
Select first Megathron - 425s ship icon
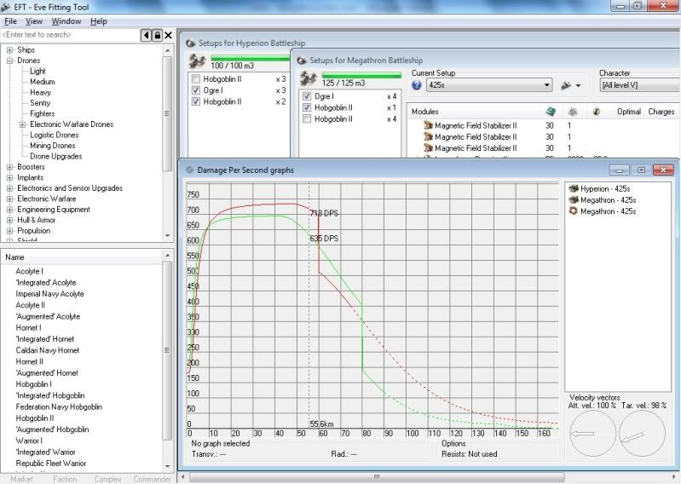tap(574, 199)
